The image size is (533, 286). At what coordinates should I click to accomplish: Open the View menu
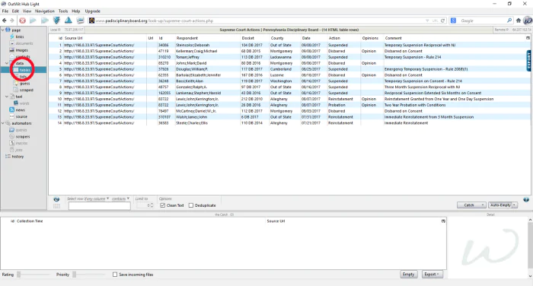tap(27, 11)
